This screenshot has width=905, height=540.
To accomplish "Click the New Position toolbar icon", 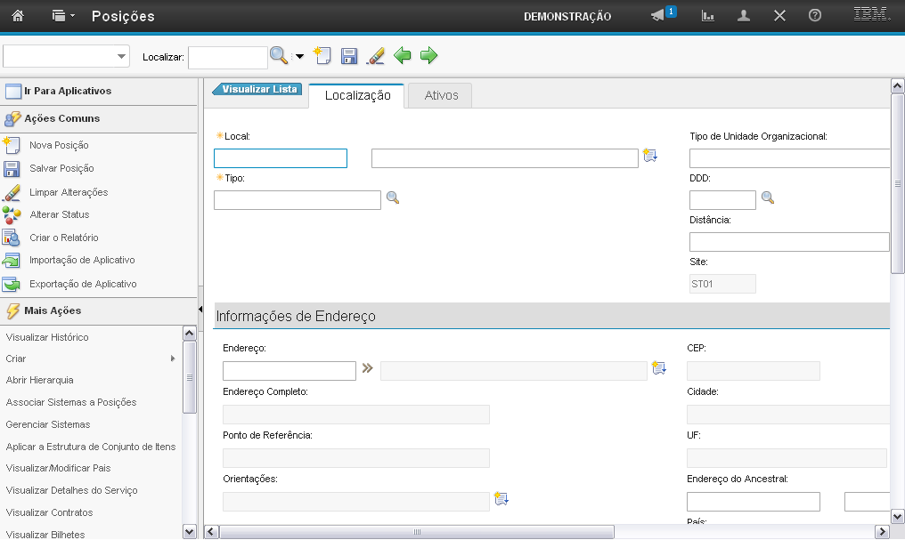I will point(322,56).
